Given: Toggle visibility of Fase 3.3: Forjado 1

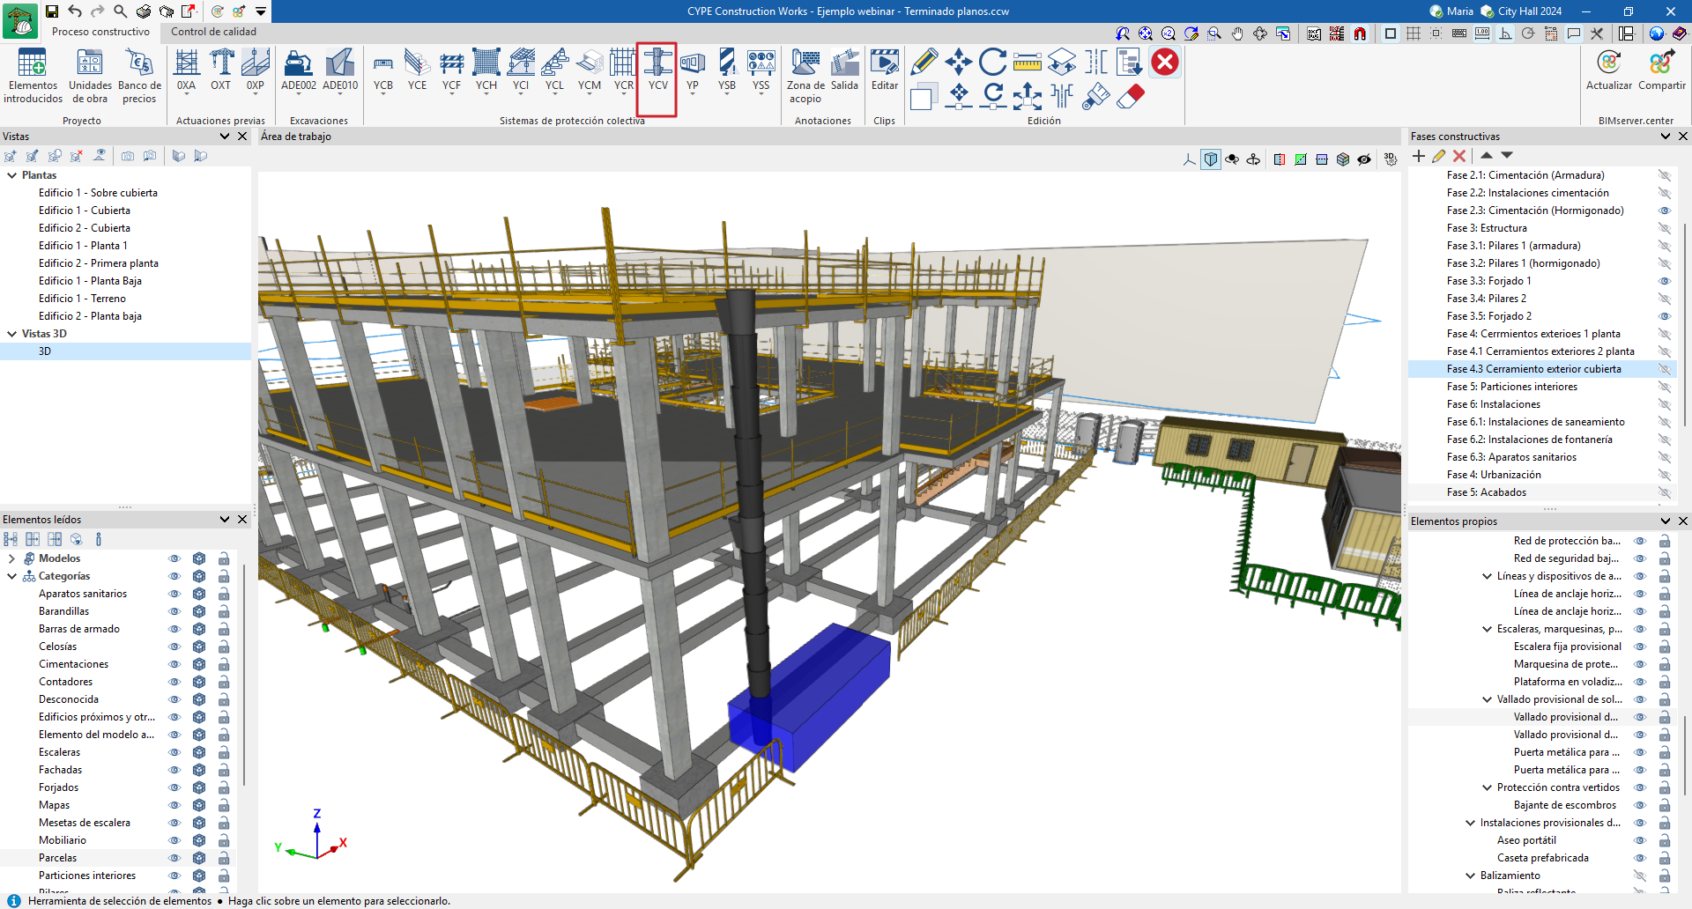Looking at the screenshot, I should [x=1665, y=281].
